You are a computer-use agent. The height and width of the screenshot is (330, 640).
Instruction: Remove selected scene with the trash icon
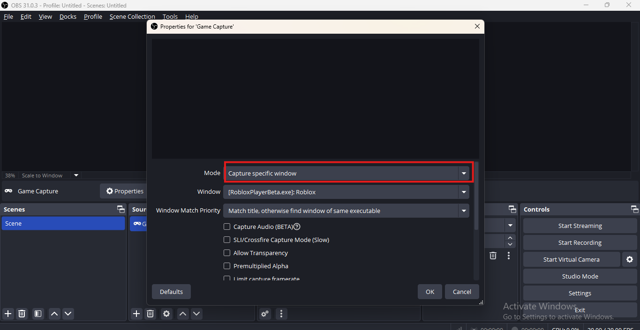22,314
